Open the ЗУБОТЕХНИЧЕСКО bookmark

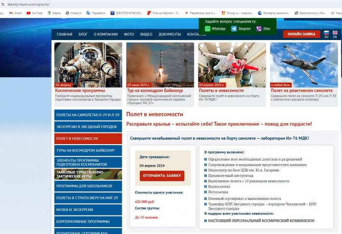127,13
